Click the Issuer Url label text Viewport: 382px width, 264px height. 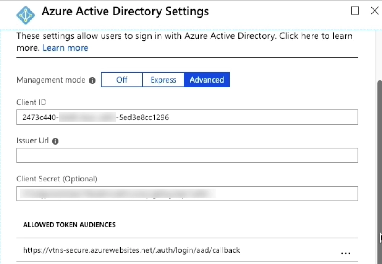coord(32,140)
